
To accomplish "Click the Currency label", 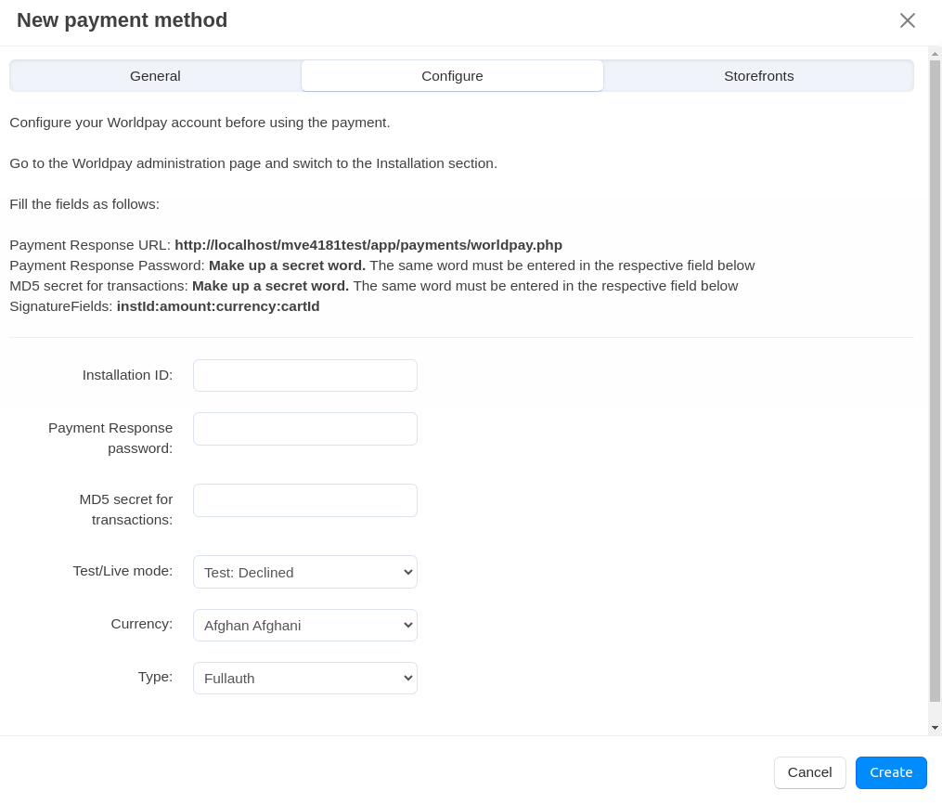I will pyautogui.click(x=142, y=624).
